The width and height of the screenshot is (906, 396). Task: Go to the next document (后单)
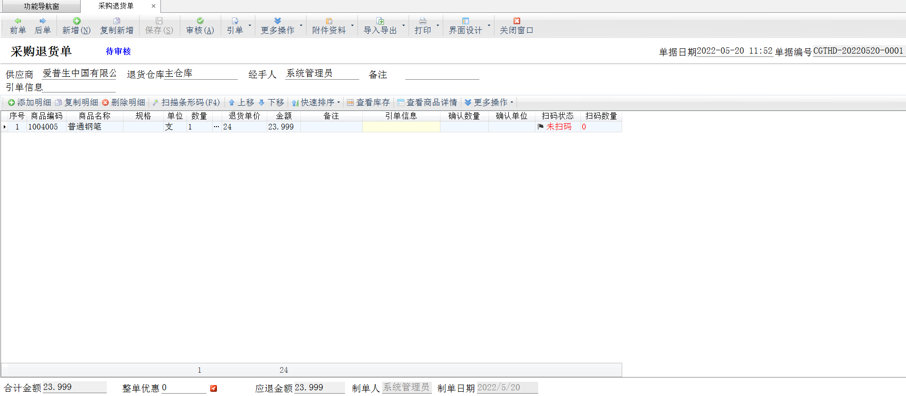(x=42, y=26)
